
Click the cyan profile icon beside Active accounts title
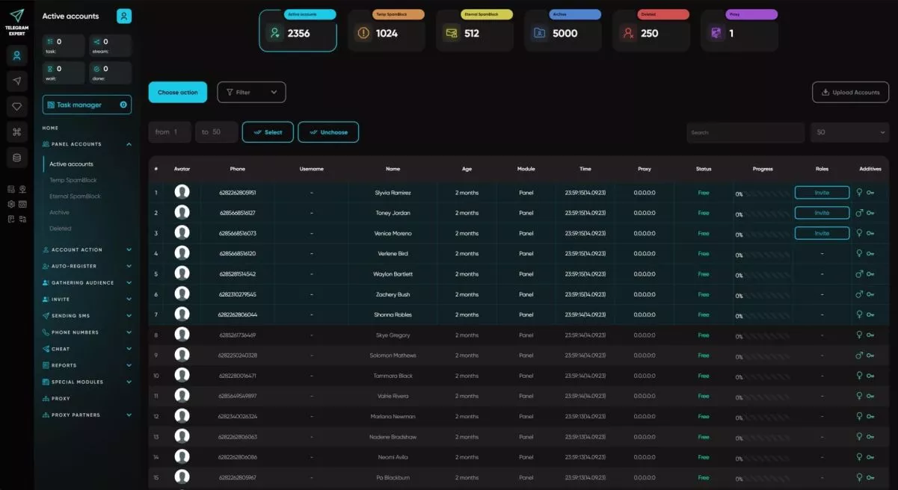(x=124, y=16)
